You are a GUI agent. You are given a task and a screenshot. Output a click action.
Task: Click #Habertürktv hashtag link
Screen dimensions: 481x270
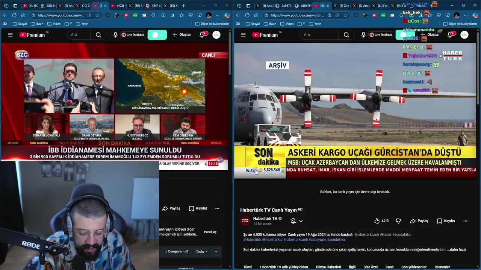click(272, 240)
